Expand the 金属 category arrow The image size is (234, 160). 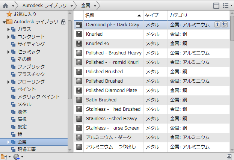click(x=8, y=142)
